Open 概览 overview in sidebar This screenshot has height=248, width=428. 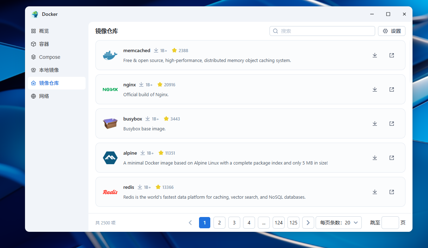57,31
